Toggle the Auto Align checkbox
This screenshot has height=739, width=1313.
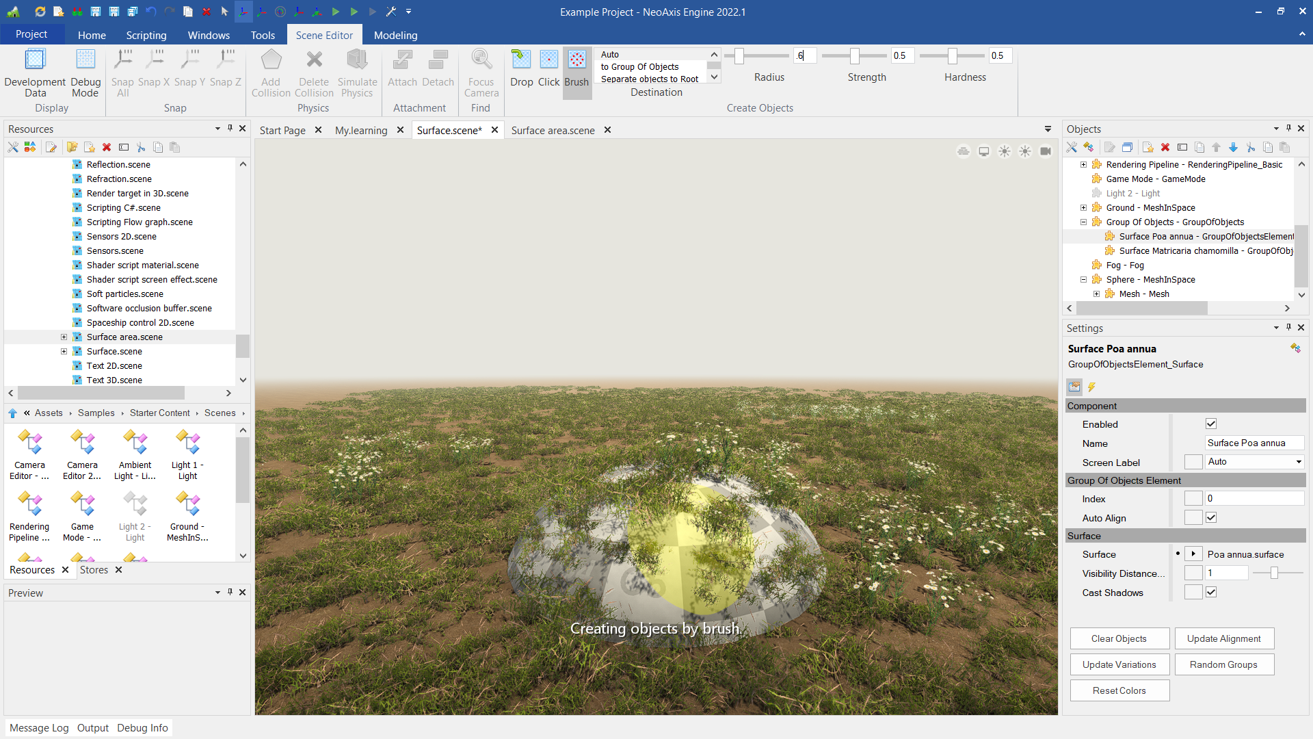(x=1211, y=518)
